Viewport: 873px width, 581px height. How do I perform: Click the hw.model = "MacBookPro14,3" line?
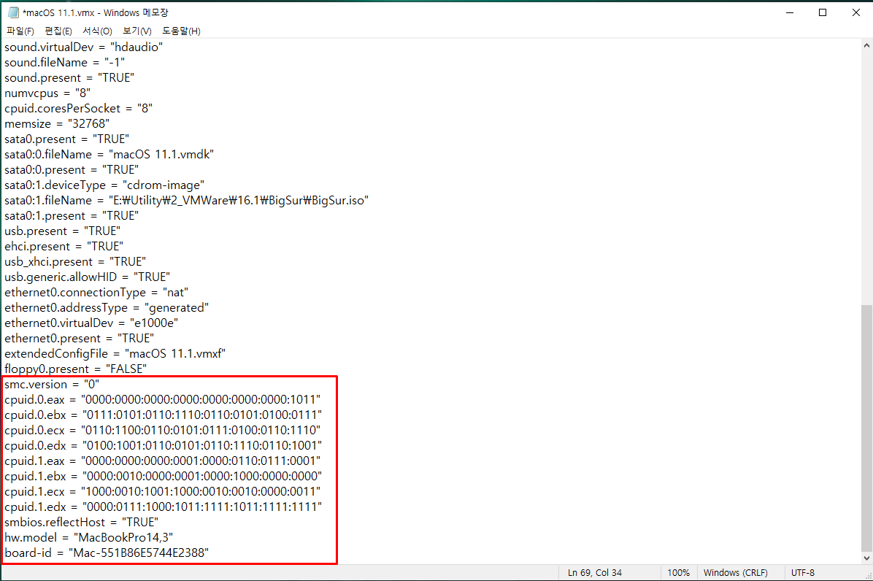(88, 538)
